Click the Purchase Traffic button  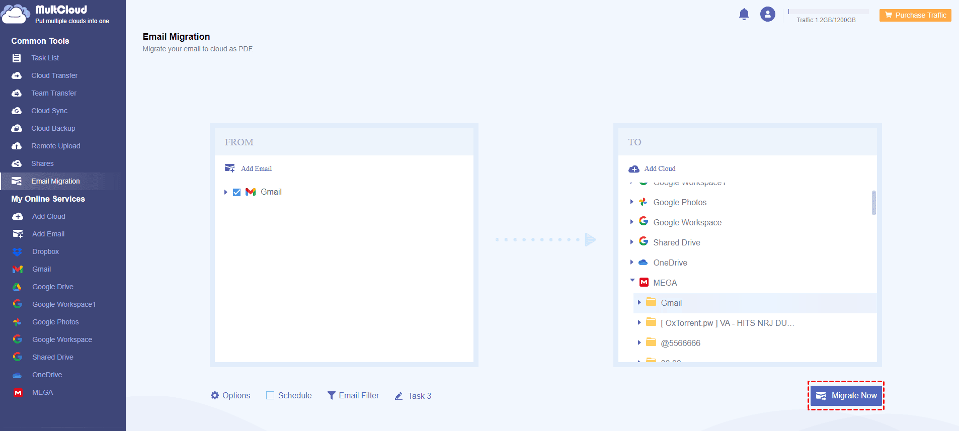coord(915,15)
